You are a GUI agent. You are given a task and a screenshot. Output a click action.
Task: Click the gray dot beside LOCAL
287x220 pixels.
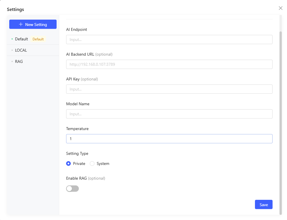(x=12, y=50)
